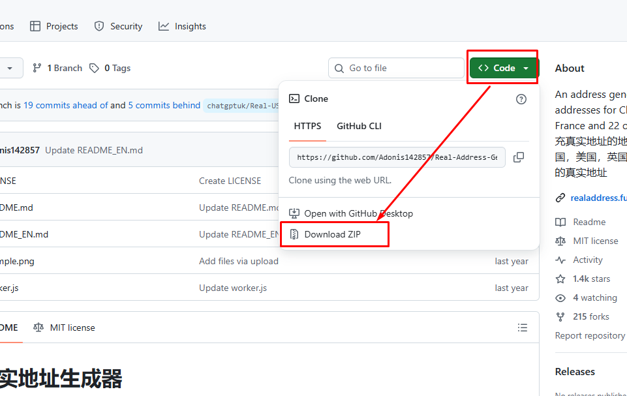Click the MIT license scale icon in README tab
This screenshot has height=396, width=627.
point(38,327)
